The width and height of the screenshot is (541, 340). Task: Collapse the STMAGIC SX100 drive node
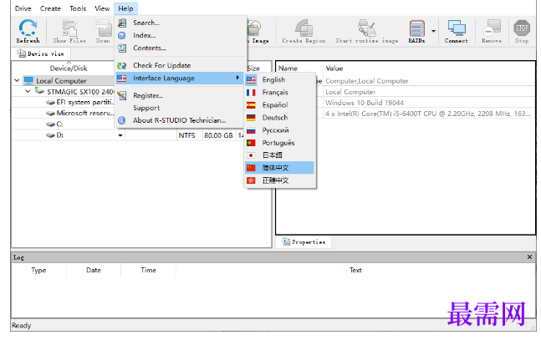(x=28, y=91)
